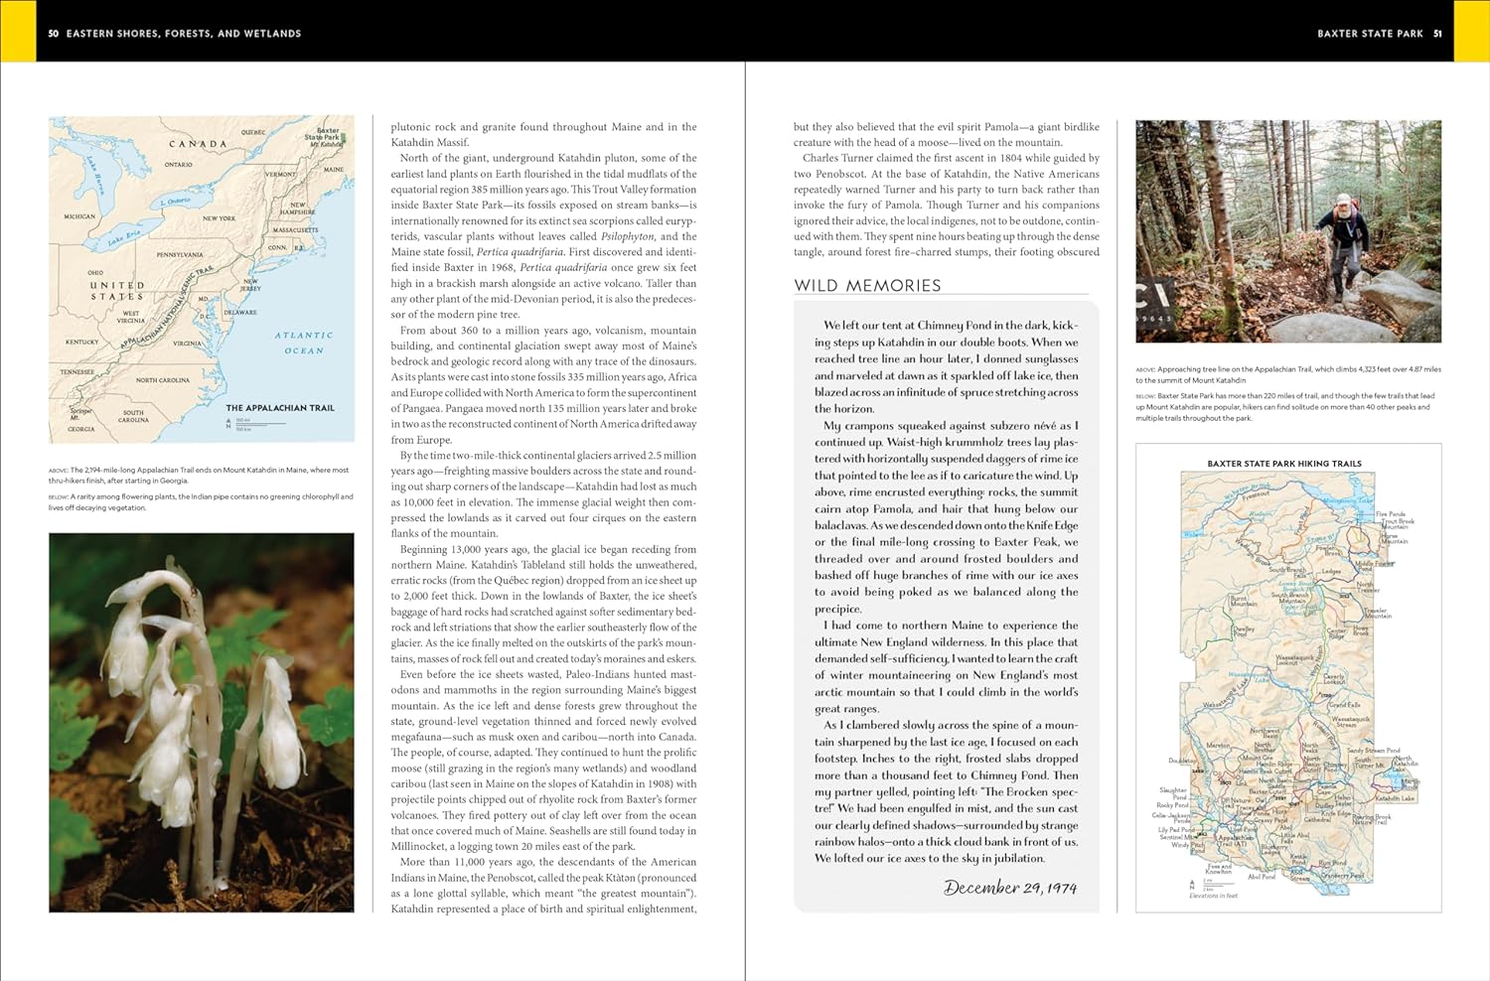Click 'THE APPALACHIAN TRAIL' map title label
Viewport: 1490px width, 981px height.
point(279,408)
